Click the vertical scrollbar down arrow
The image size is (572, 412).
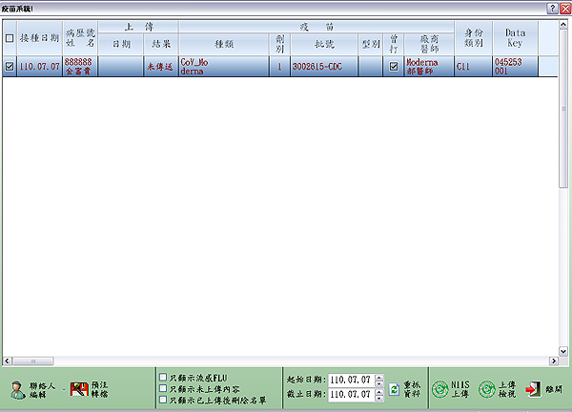pos(564,350)
